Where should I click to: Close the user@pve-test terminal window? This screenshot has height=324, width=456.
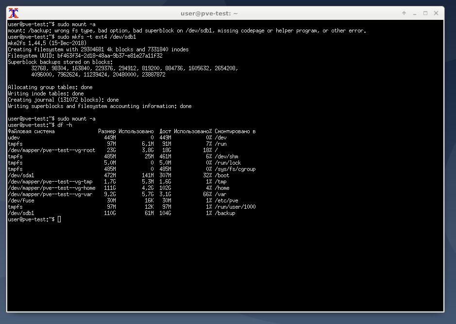(x=436, y=13)
